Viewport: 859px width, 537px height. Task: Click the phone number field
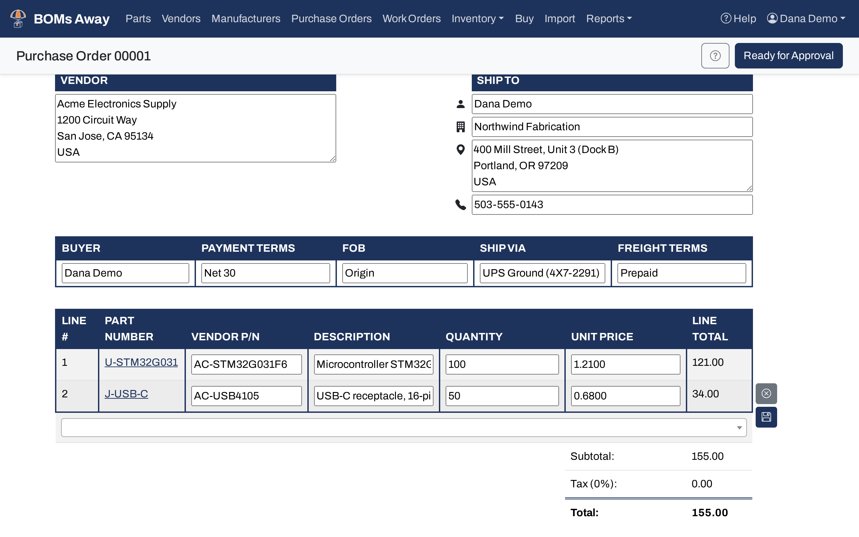612,205
